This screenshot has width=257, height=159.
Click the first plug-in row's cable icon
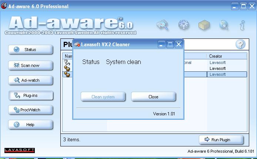[x=67, y=62]
